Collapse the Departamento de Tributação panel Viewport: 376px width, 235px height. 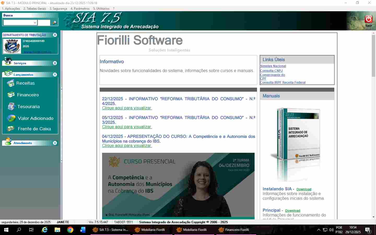tap(55, 35)
